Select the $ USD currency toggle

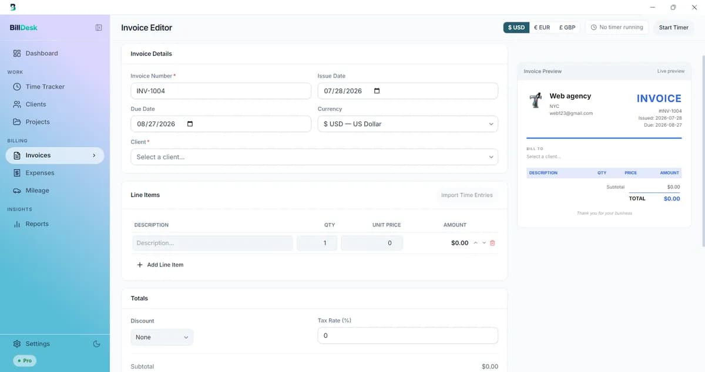pos(516,28)
